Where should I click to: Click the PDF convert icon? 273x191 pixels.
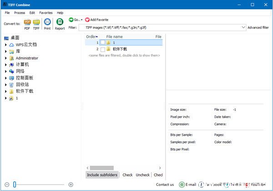(x=27, y=22)
